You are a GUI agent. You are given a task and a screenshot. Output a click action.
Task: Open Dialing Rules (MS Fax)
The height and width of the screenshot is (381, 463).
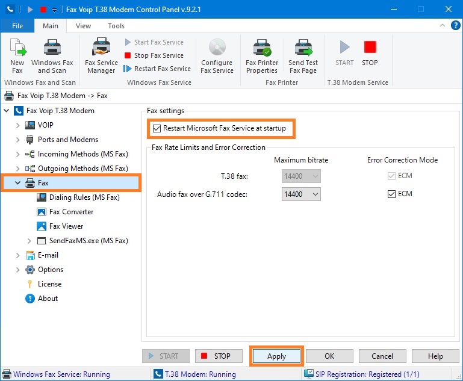[84, 197]
